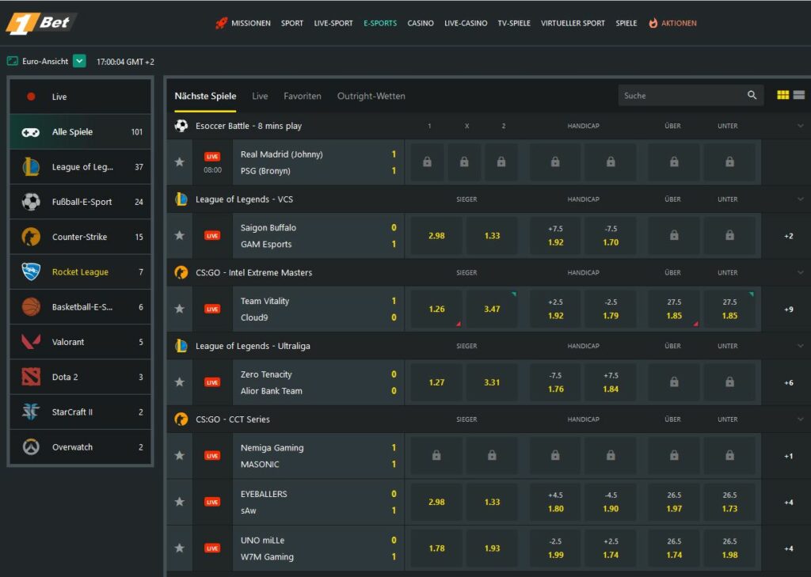Bet on Saigon Buffalo at 2.98

tap(436, 236)
